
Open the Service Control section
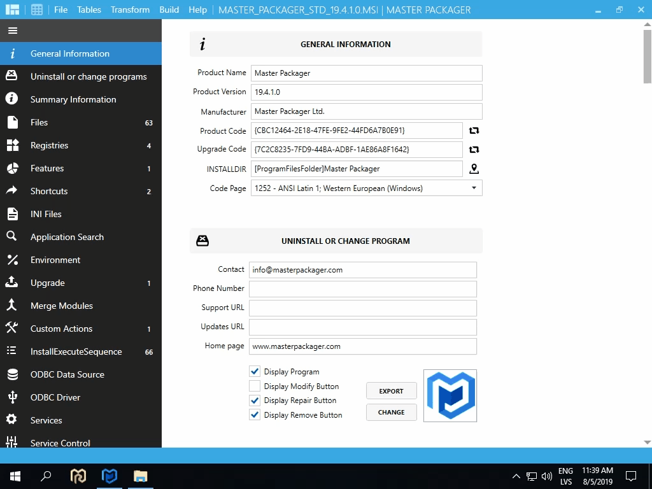(81, 442)
